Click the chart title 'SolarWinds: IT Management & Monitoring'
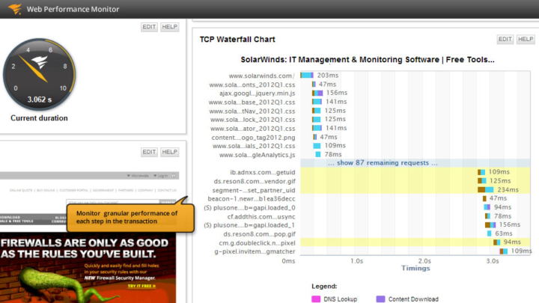Image resolution: width=539 pixels, height=303 pixels. pos(368,60)
